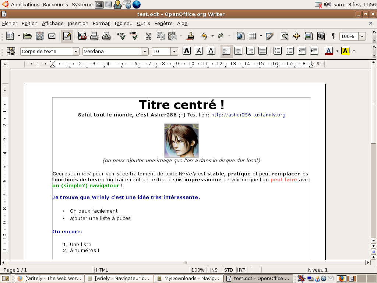
Task: Open the Data sources icon
Action: pyautogui.click(x=321, y=36)
